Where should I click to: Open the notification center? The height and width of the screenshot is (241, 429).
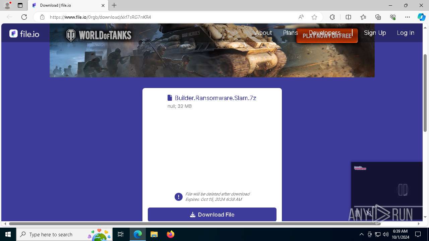pyautogui.click(x=418, y=234)
